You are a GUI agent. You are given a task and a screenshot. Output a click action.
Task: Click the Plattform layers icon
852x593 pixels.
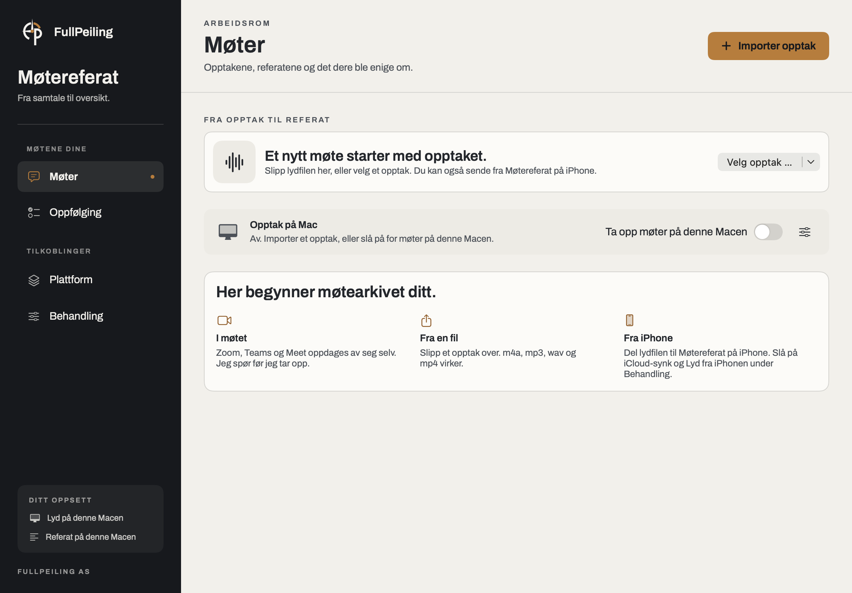34,280
